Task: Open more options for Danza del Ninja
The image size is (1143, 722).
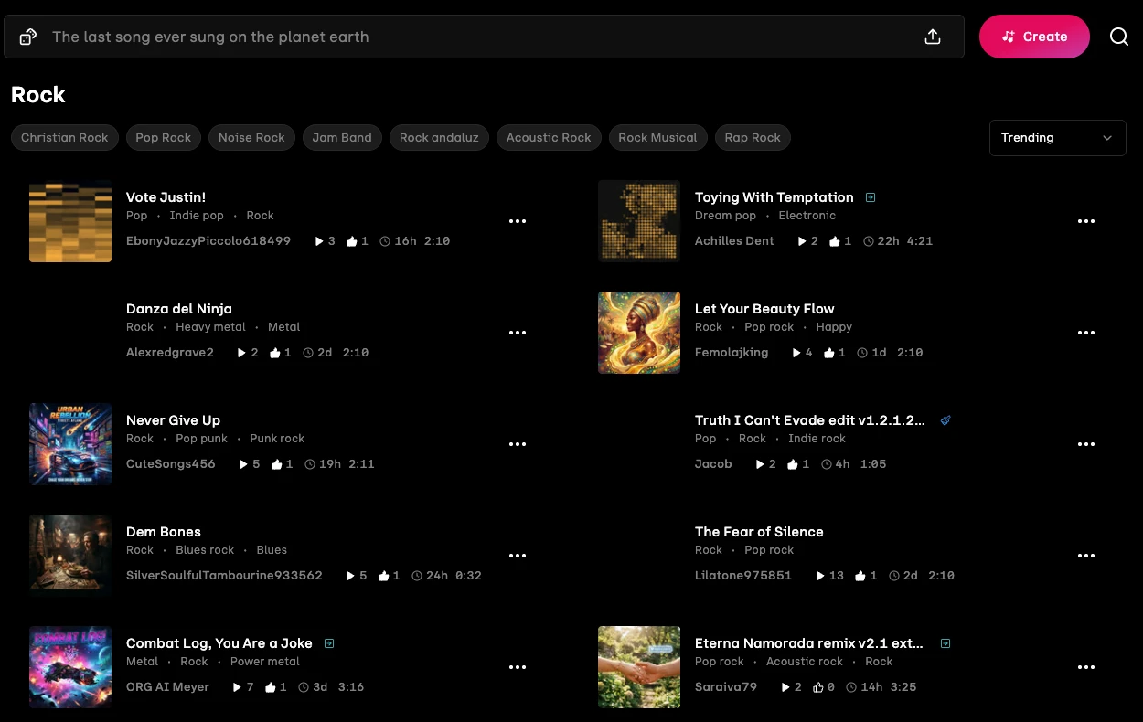Action: pos(518,333)
